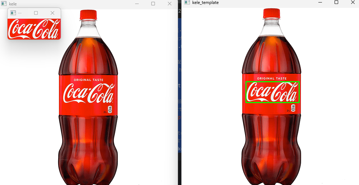The image size is (359, 185).
Task: Click the kele_template window app icon
Action: pos(187,2)
